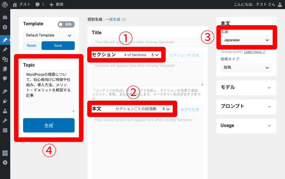
Task: Open the Learn more link
Action: click(255, 52)
